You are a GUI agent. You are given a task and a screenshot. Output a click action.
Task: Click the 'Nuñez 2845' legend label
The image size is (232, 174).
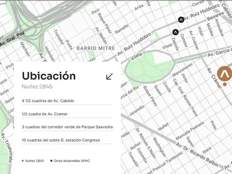tap(34, 161)
